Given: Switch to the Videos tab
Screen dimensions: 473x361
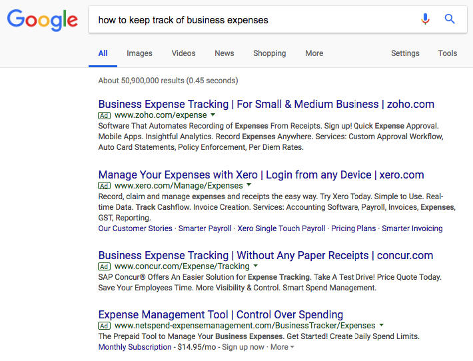Looking at the screenshot, I should tap(183, 53).
